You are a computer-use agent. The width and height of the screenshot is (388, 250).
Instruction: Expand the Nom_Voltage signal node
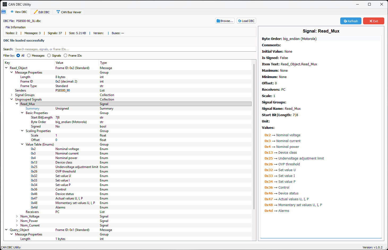click(x=17, y=216)
